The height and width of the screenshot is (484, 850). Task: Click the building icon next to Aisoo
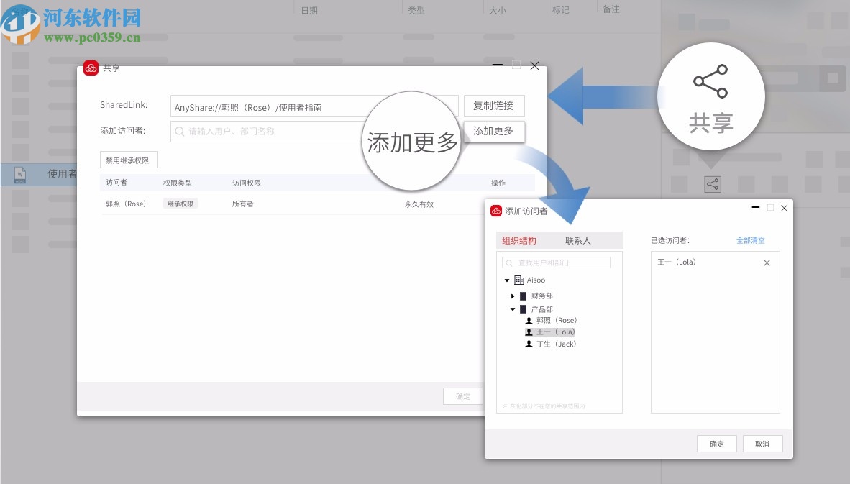[x=519, y=280]
